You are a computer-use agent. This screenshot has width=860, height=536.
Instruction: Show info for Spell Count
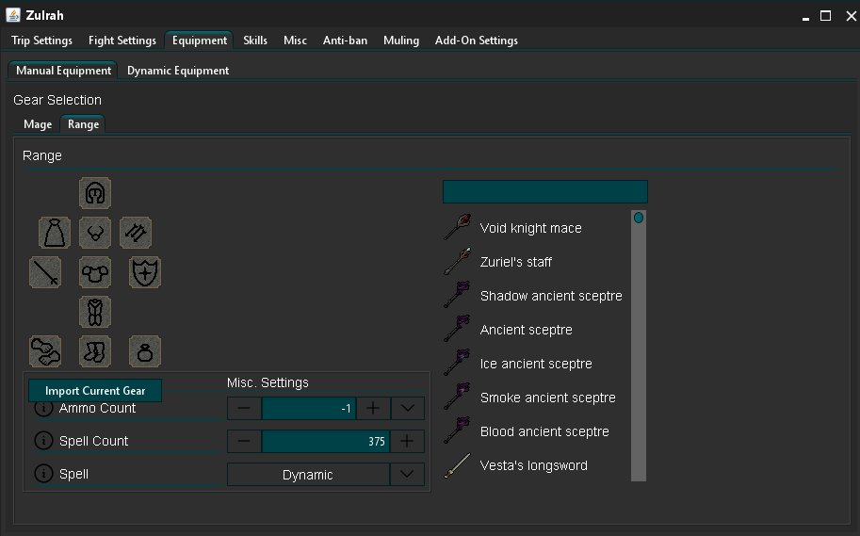point(43,441)
